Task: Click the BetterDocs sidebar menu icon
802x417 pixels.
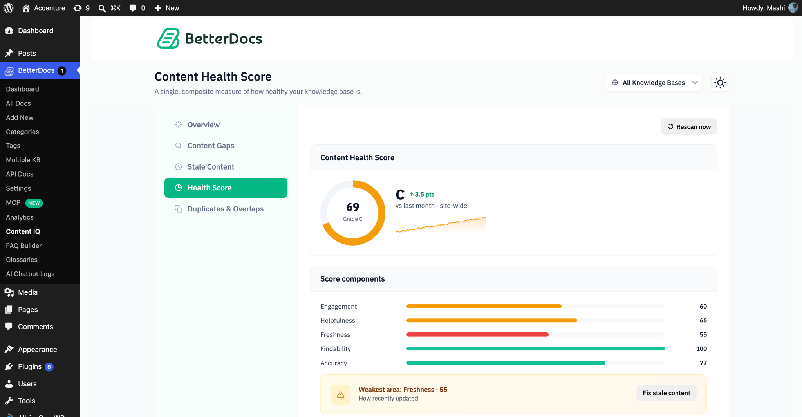Action: (9, 70)
